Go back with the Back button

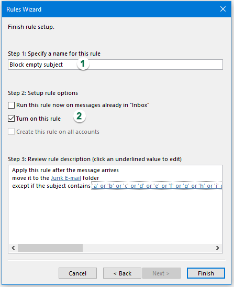(122, 273)
